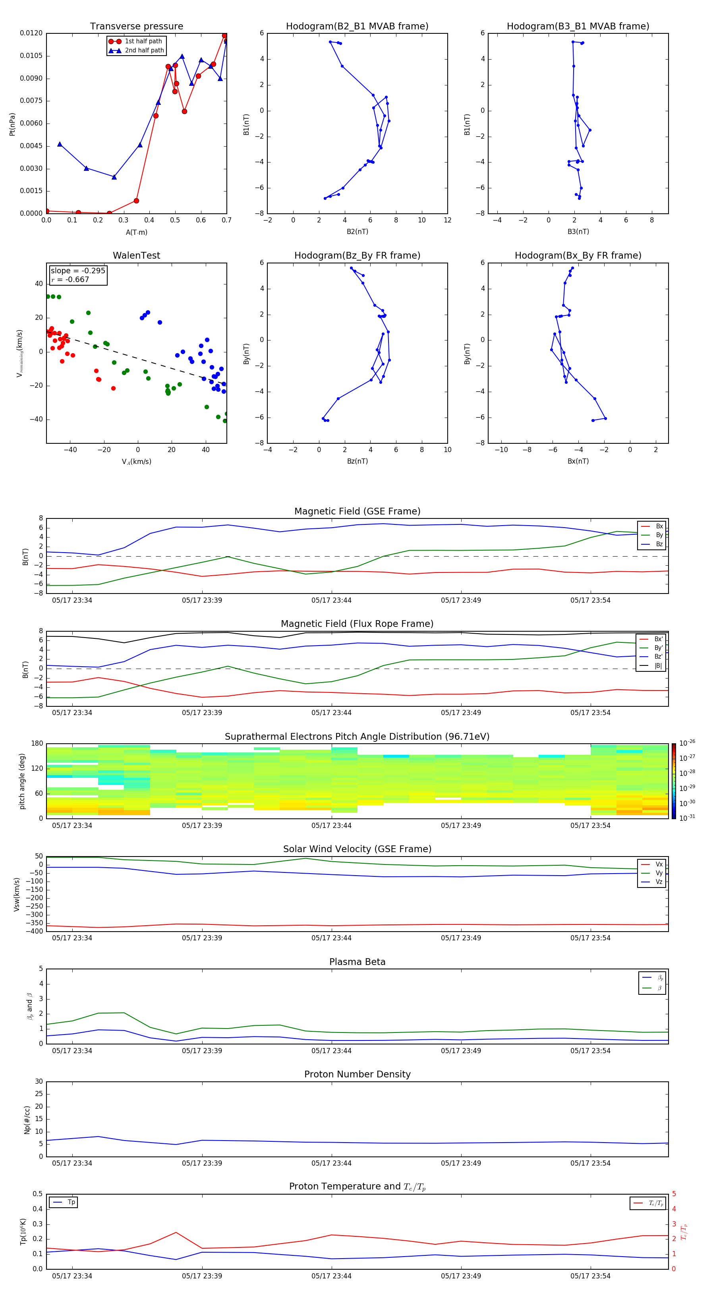Select the By' legend entry in Flux Rope panel
The width and height of the screenshot is (715, 1311).
pos(651,648)
